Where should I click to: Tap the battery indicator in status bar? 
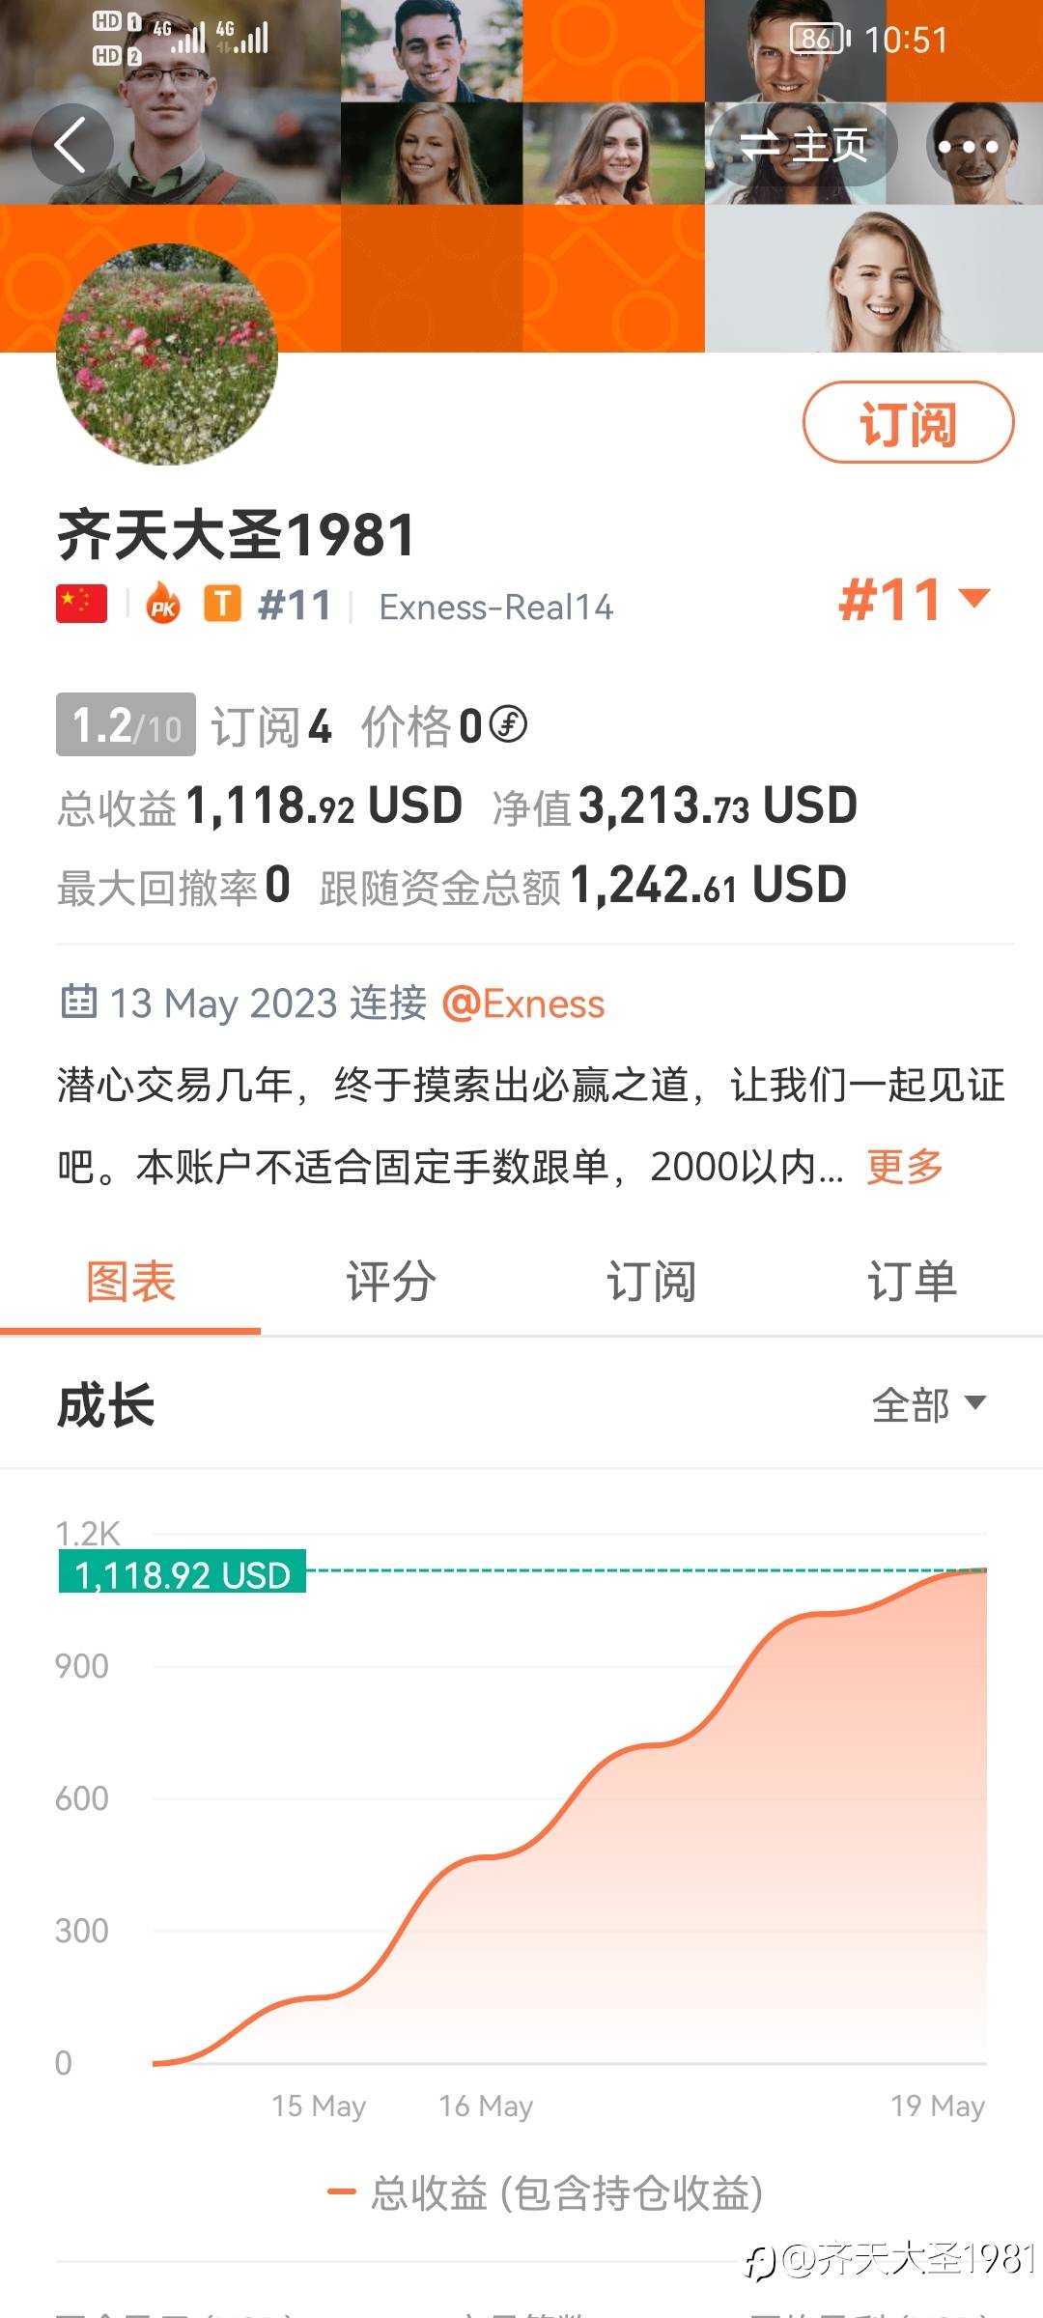pyautogui.click(x=819, y=39)
